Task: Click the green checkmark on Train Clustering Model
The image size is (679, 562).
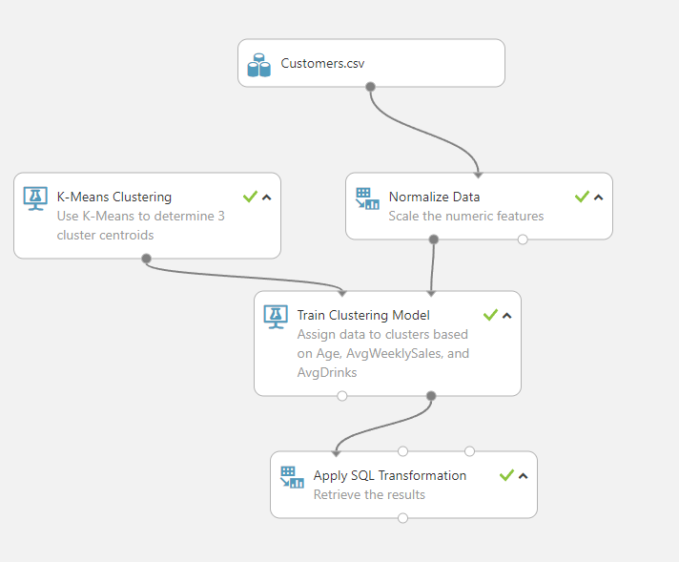Action: 490,315
